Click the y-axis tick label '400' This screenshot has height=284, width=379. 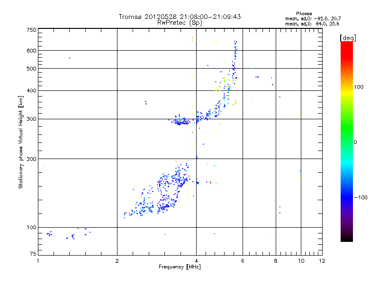point(31,91)
